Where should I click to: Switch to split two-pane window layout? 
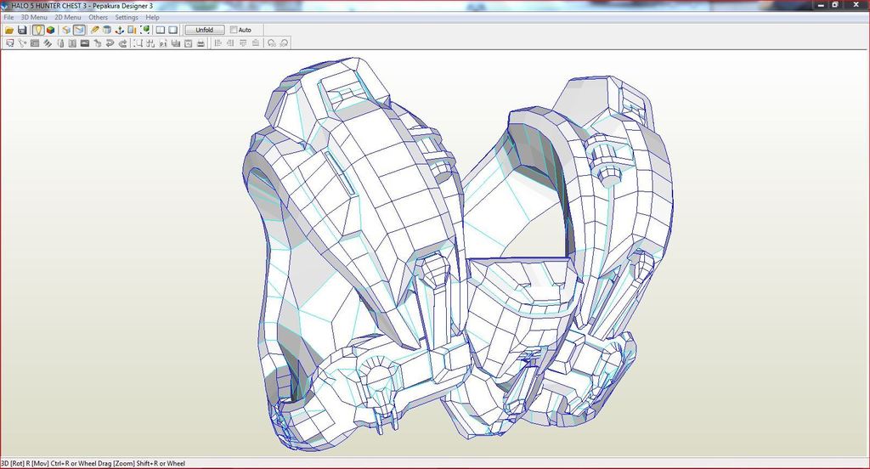coord(160,30)
